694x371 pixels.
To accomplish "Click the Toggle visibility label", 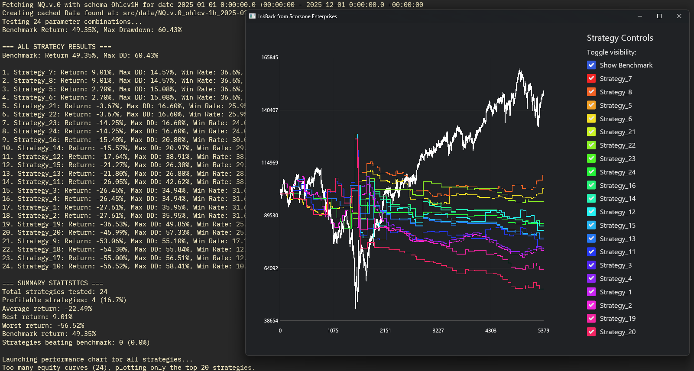I will [612, 52].
